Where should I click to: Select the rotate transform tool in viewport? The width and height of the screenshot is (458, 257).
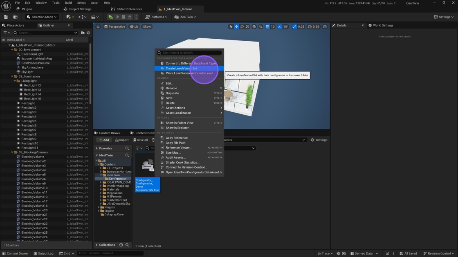pos(242,27)
